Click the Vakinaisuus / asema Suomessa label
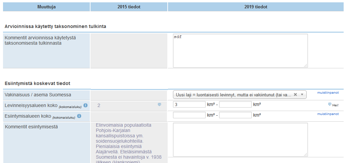Viewport: 354px width, 163px height. (38, 95)
